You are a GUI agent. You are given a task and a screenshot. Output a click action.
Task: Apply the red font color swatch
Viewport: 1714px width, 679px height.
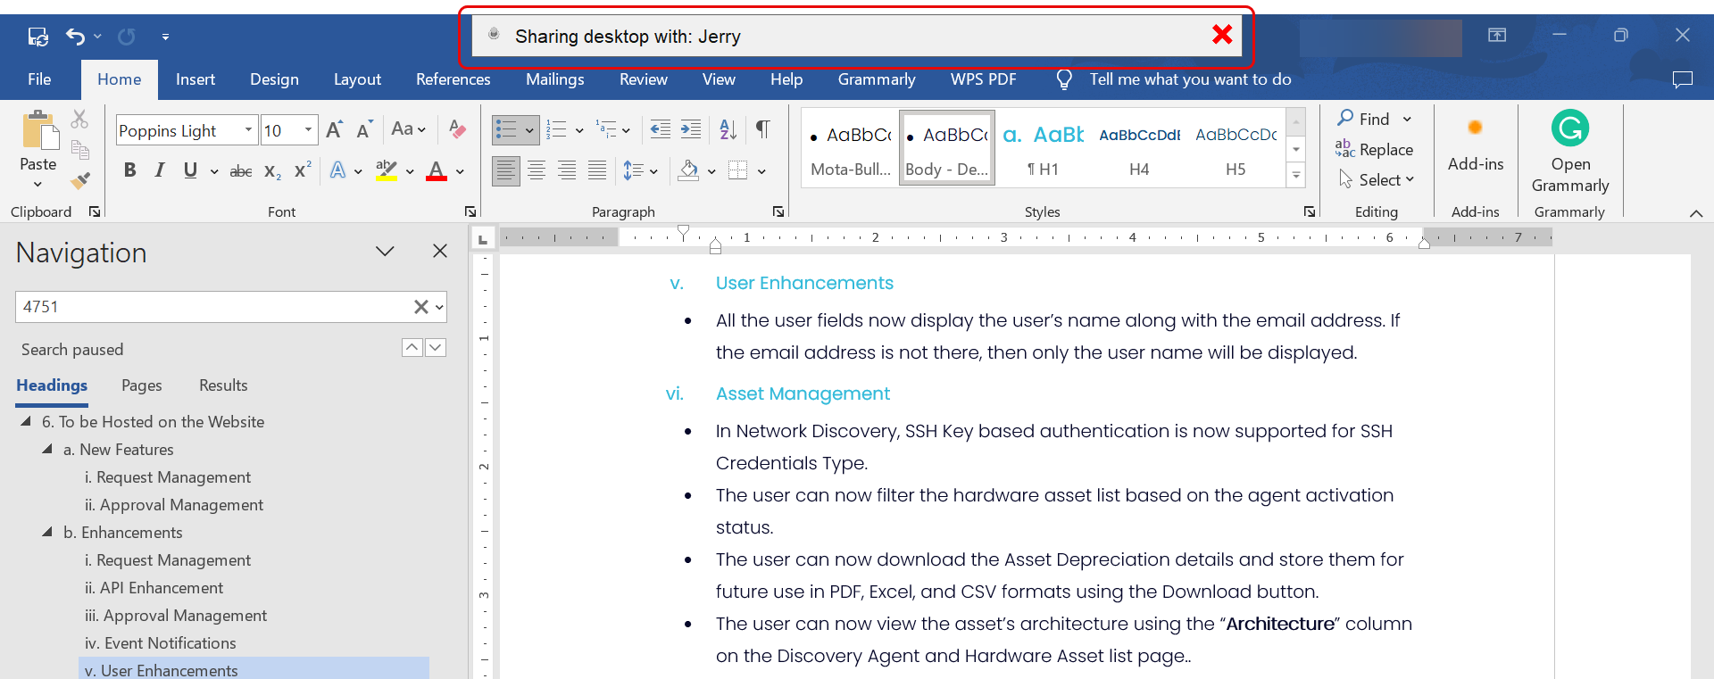click(x=437, y=170)
